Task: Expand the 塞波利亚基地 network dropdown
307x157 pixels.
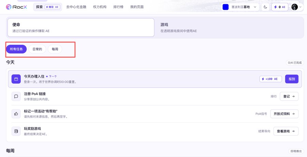Action: pos(240,7)
